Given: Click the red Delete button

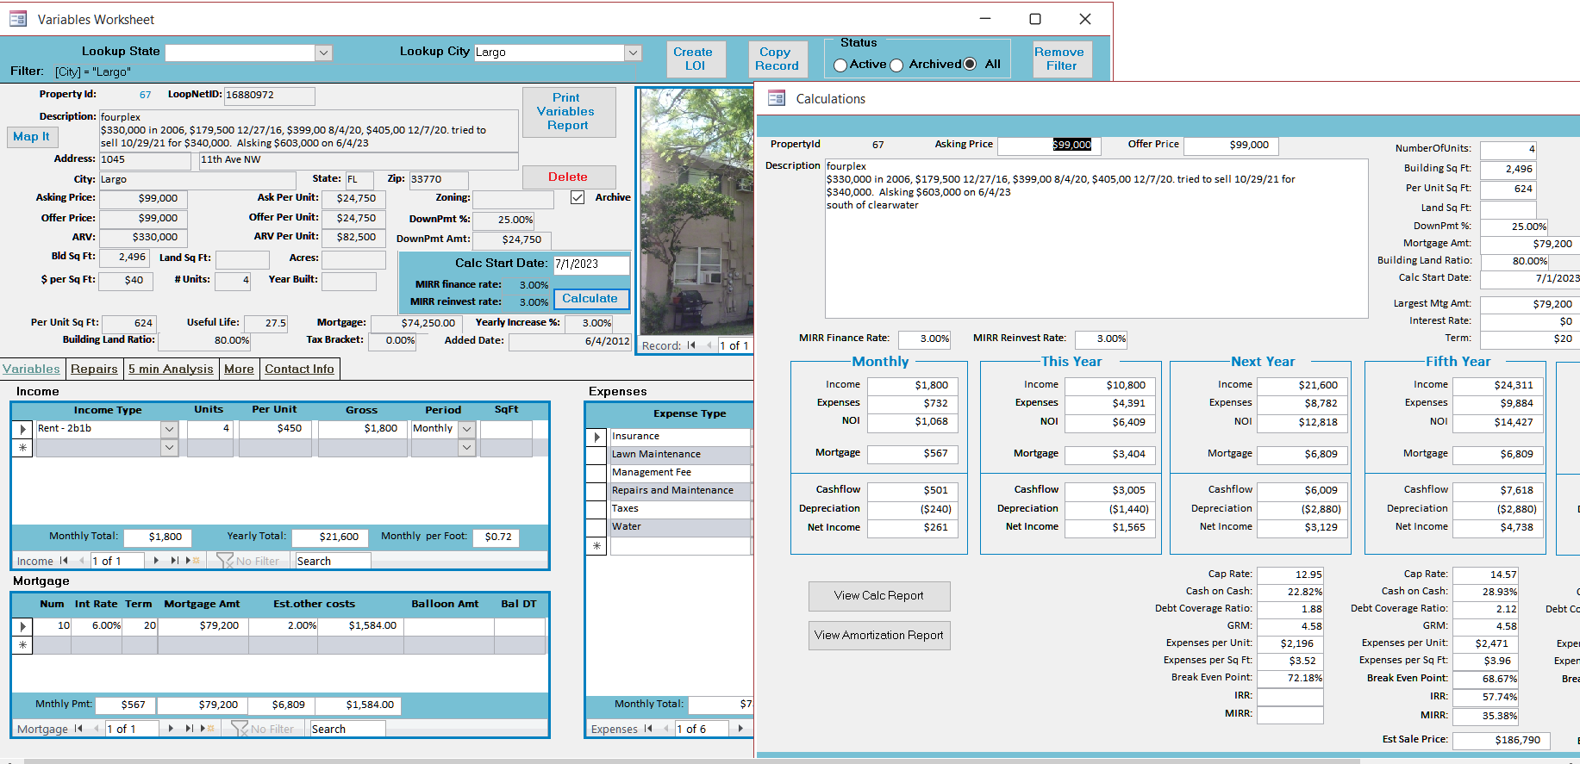Looking at the screenshot, I should [x=568, y=177].
